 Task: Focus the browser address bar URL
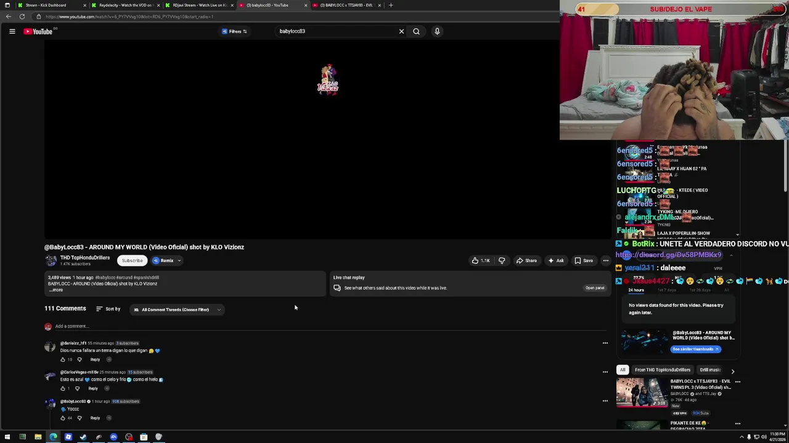coord(129,17)
